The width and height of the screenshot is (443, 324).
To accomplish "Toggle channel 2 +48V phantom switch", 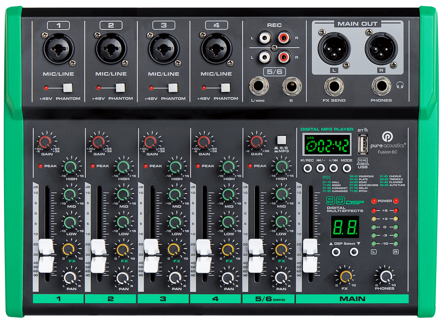I will coord(120,88).
